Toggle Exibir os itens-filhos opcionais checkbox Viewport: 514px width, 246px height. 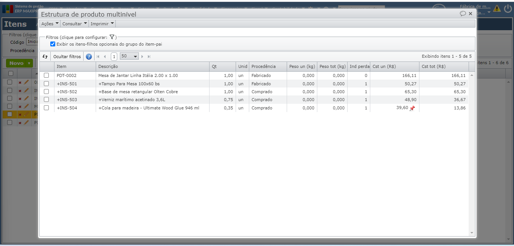53,44
